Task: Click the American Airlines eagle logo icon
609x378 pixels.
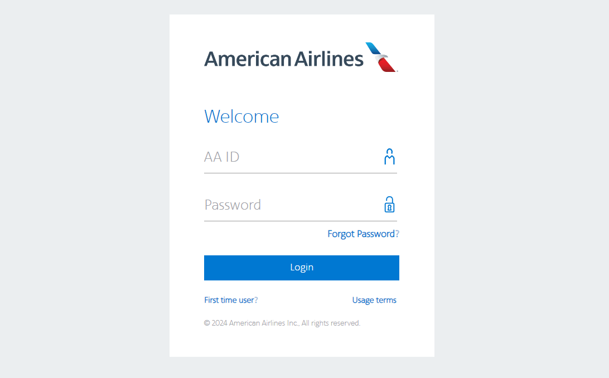Action: pos(381,57)
